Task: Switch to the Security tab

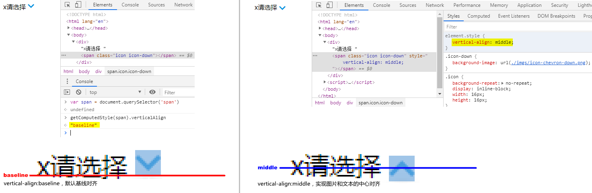Action: coord(559,5)
